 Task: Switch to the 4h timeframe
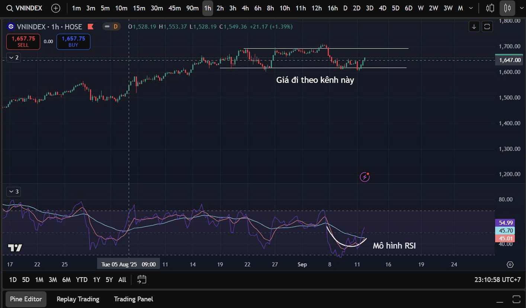[x=245, y=8]
